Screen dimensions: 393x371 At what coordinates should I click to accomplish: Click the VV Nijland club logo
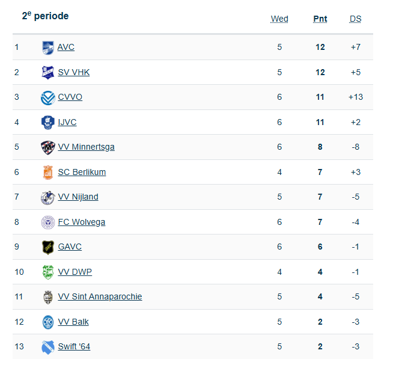pyautogui.click(x=47, y=197)
